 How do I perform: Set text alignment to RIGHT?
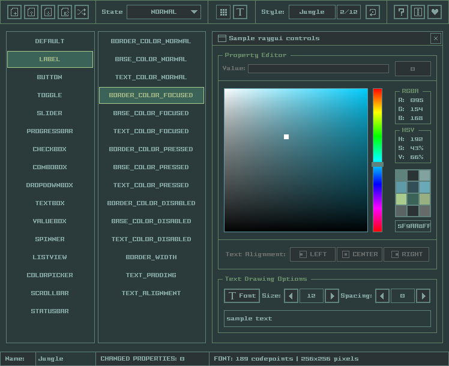(406, 254)
